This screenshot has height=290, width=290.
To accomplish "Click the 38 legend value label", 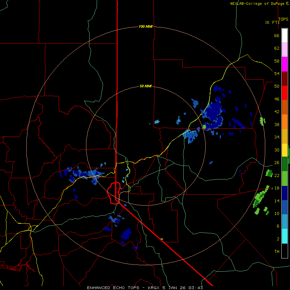I will click(277, 124).
